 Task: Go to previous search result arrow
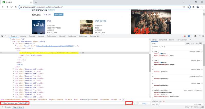click(134, 103)
